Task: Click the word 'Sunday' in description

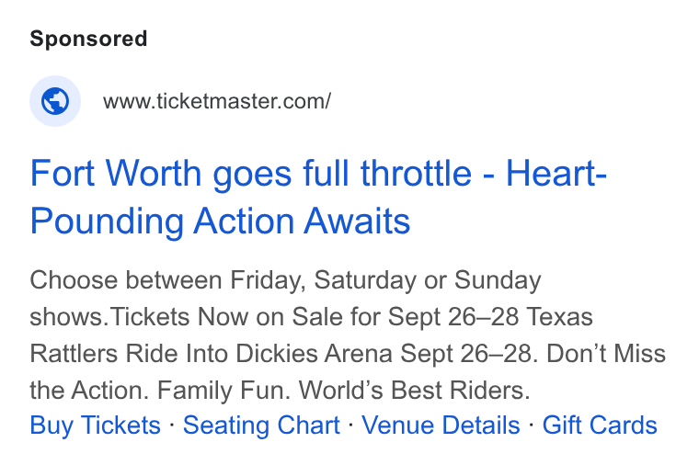Action: pos(498,281)
